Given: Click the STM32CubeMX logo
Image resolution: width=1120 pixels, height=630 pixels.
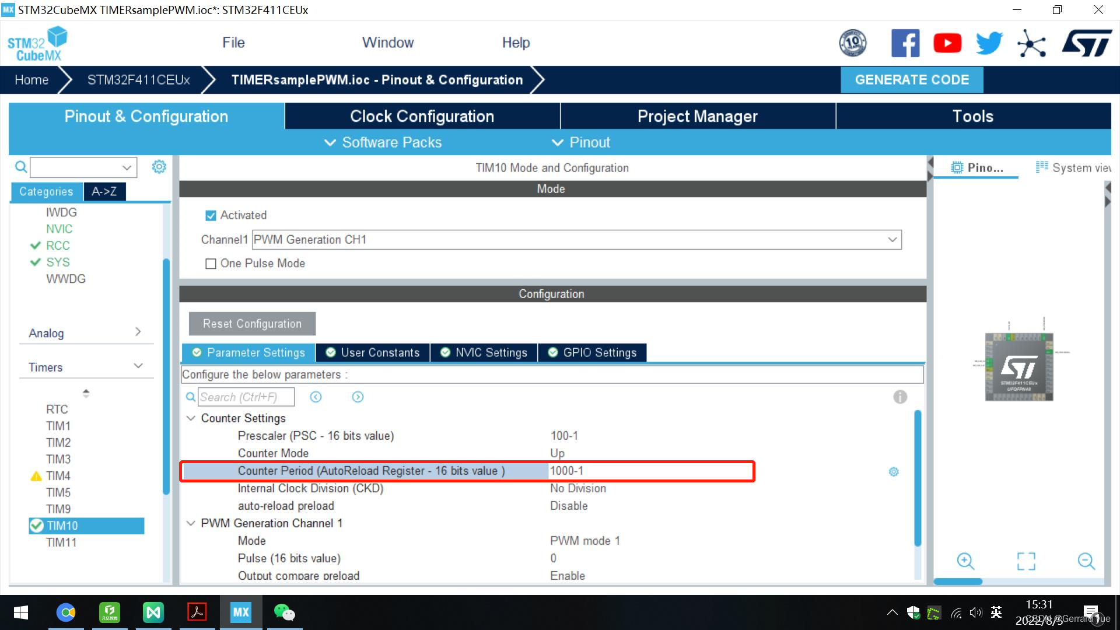Looking at the screenshot, I should 37,44.
